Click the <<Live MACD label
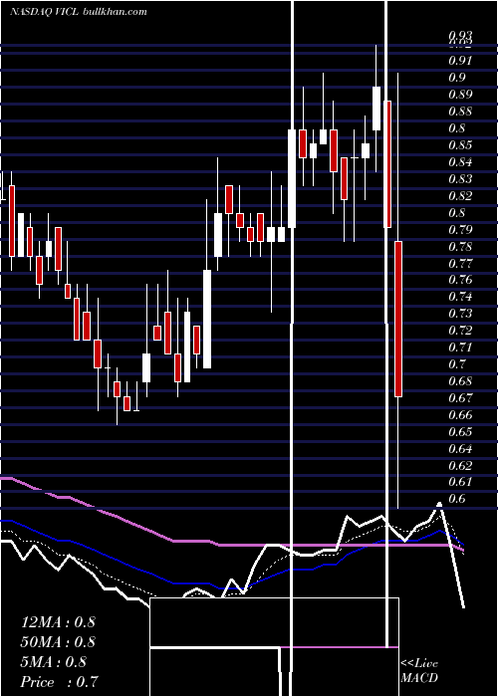 419,671
